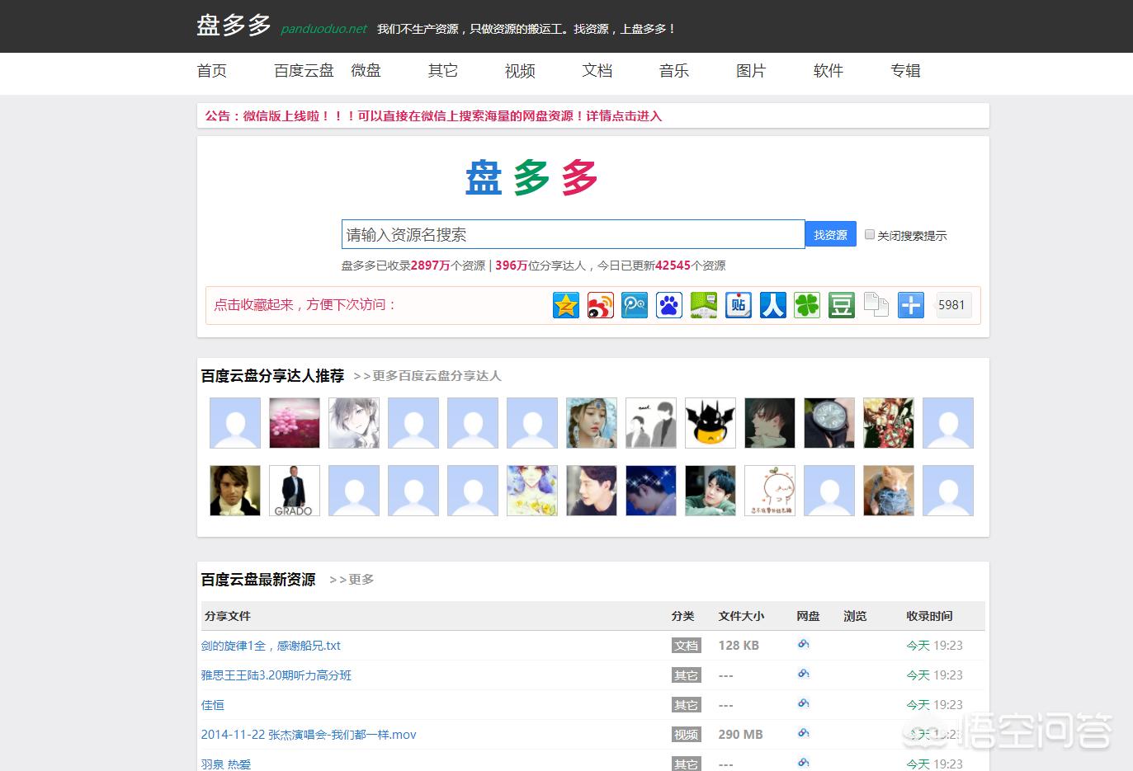The height and width of the screenshot is (771, 1133).
Task: Click the QQ空间 star share icon
Action: point(565,305)
